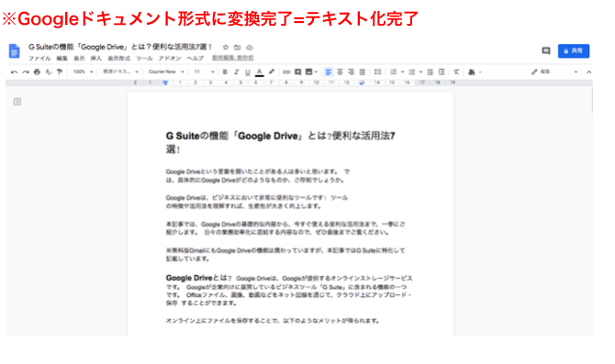Open the アドオン menu
615x364 pixels.
170,59
